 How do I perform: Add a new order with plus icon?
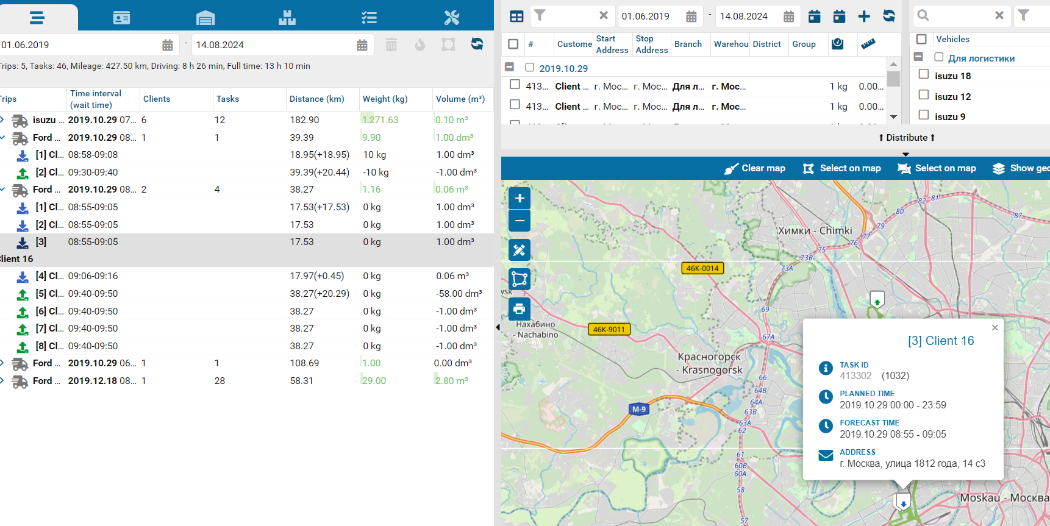[864, 16]
